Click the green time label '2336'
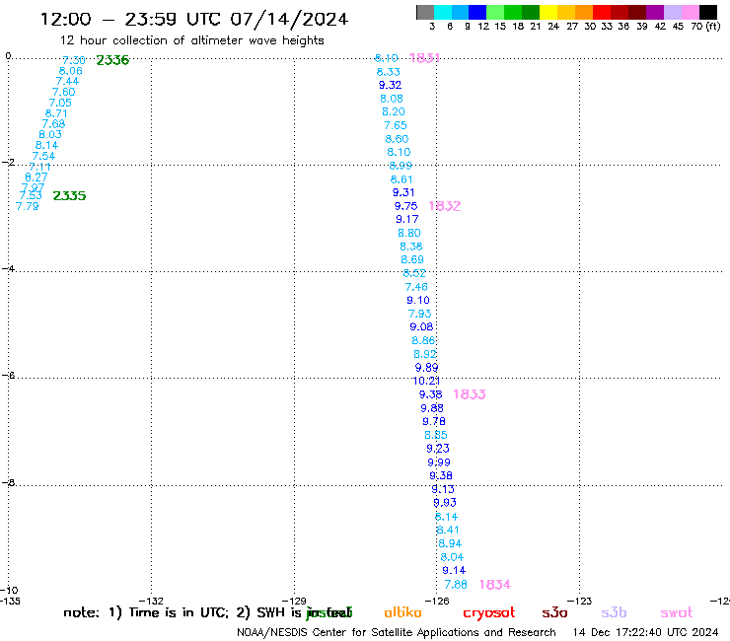Image resolution: width=730 pixels, height=641 pixels. coord(112,60)
